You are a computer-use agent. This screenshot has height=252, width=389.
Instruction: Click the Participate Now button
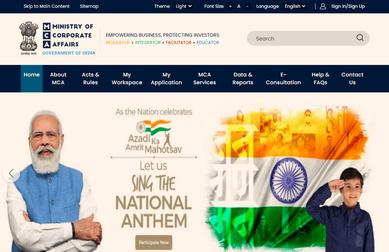tap(154, 242)
